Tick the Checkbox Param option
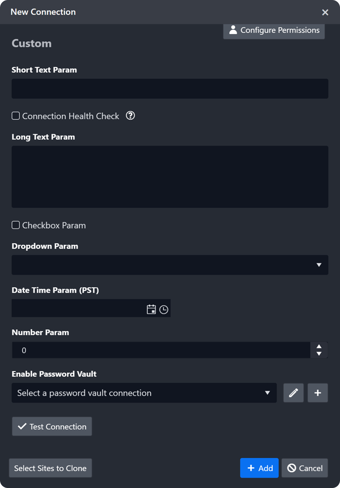The width and height of the screenshot is (340, 488). coord(16,225)
